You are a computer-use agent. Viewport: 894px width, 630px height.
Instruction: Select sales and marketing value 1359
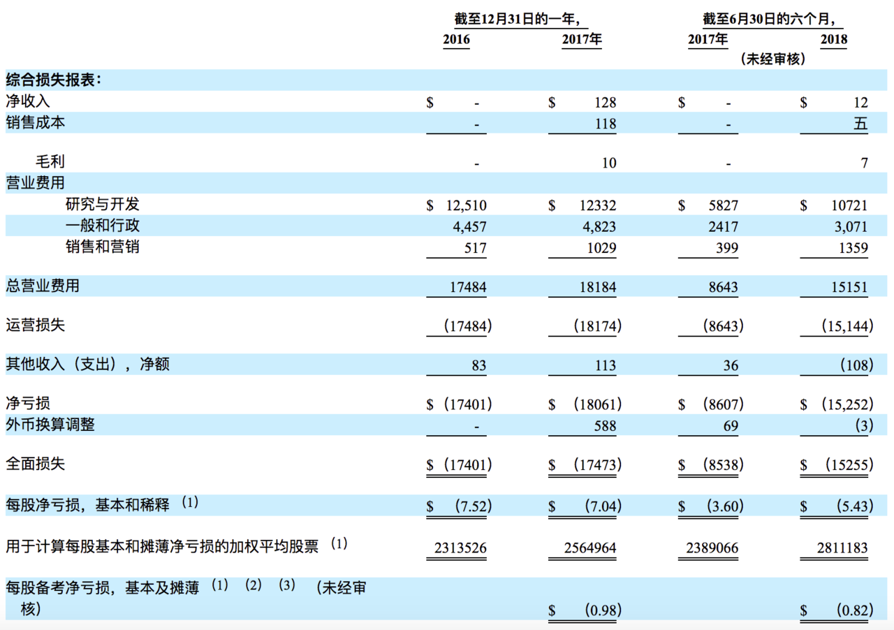(853, 248)
